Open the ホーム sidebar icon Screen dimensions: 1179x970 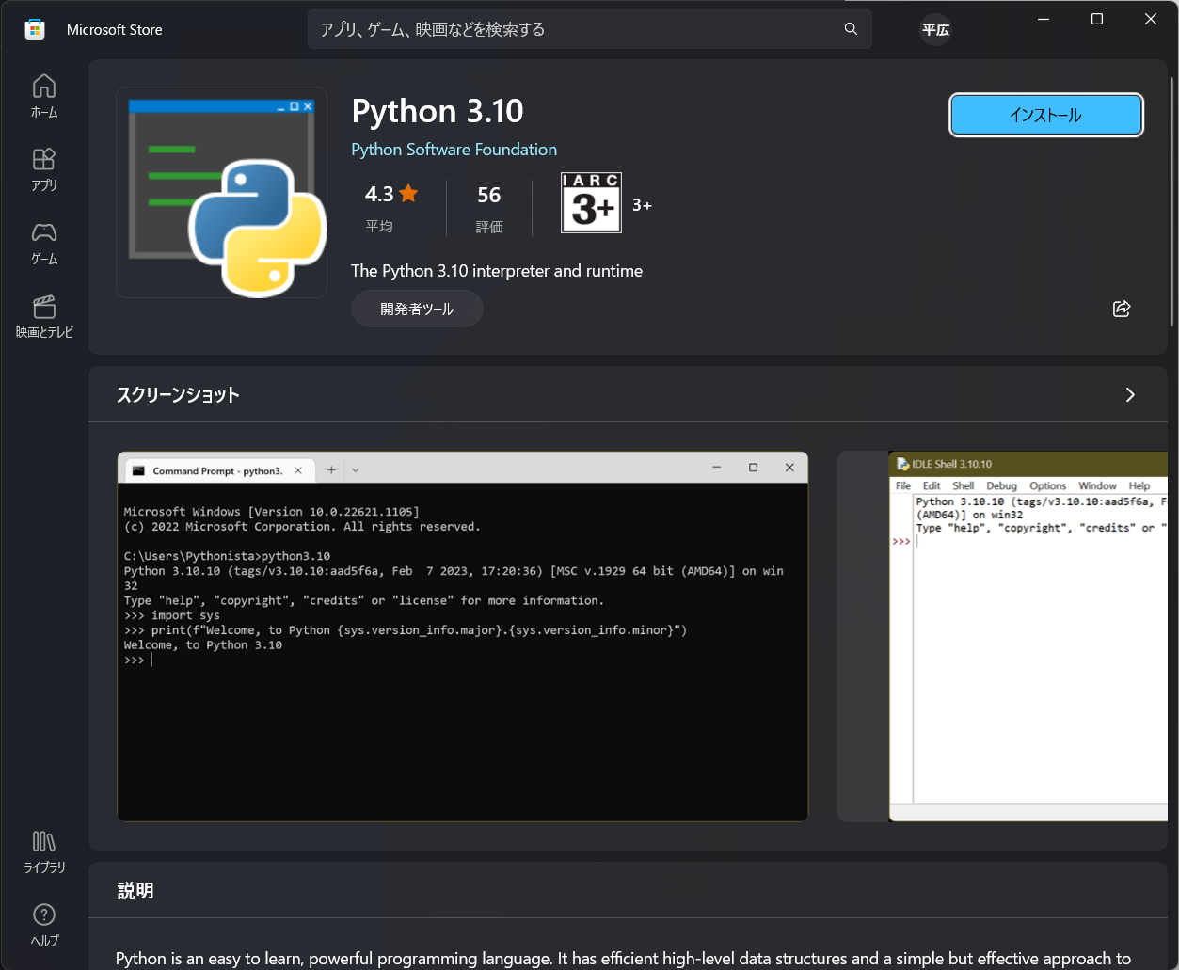point(43,95)
